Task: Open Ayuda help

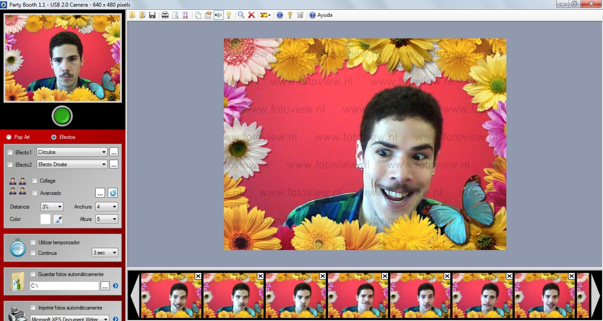Action: 321,15
